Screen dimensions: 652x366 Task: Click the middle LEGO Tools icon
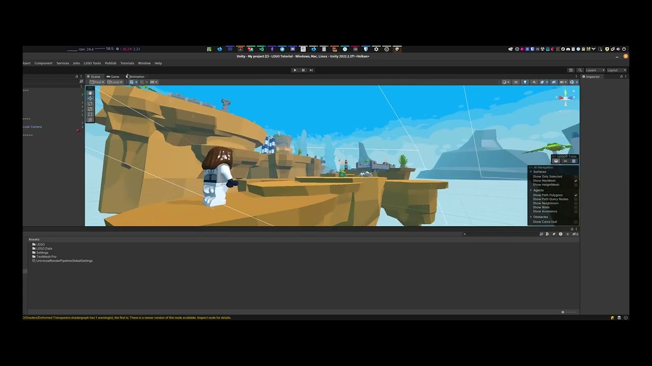pyautogui.click(x=565, y=161)
